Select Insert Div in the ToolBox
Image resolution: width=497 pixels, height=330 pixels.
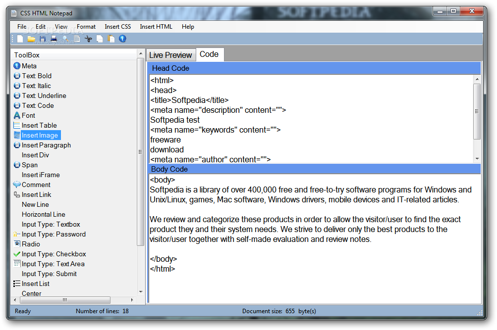point(35,155)
